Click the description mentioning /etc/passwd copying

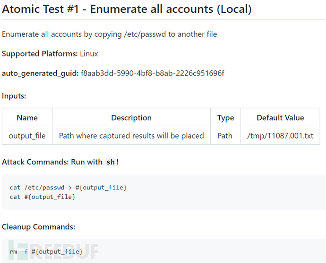[109, 34]
